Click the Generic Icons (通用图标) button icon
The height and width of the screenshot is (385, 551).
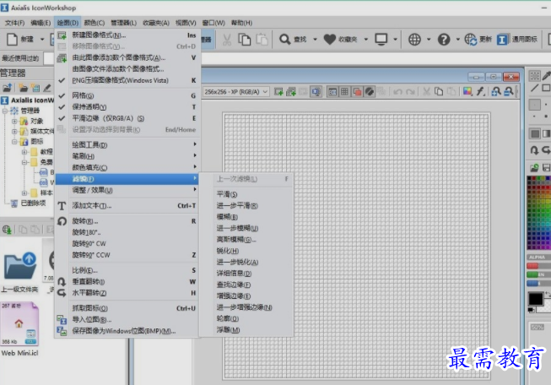[502, 39]
